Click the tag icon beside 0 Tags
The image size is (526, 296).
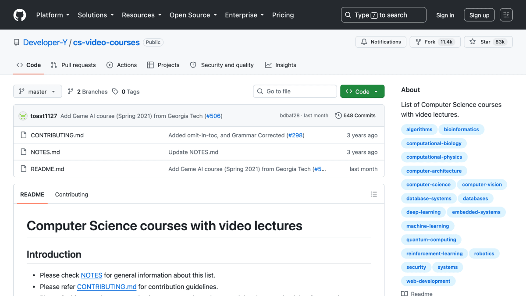click(x=115, y=92)
